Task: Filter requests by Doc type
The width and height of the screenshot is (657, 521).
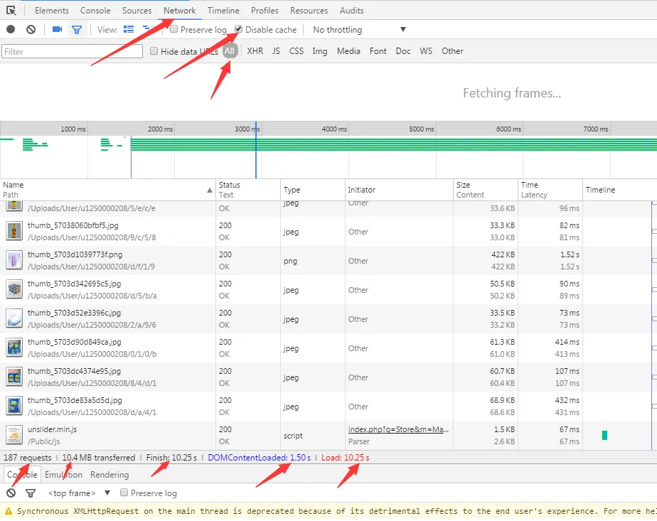Action: tap(403, 51)
